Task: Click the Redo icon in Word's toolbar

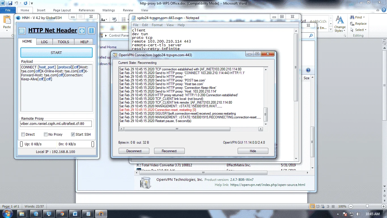Action: [x=26, y=3]
